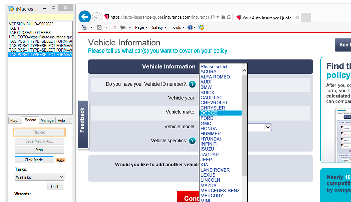Open the Tasks 'Wait a bit' dropdown

point(39,177)
